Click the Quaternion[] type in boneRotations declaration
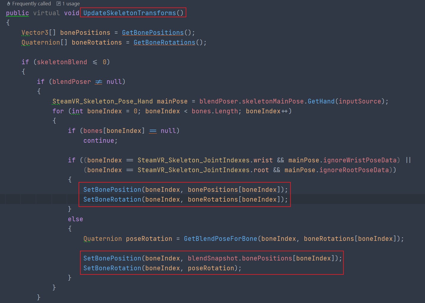The height and width of the screenshot is (303, 425). point(45,42)
